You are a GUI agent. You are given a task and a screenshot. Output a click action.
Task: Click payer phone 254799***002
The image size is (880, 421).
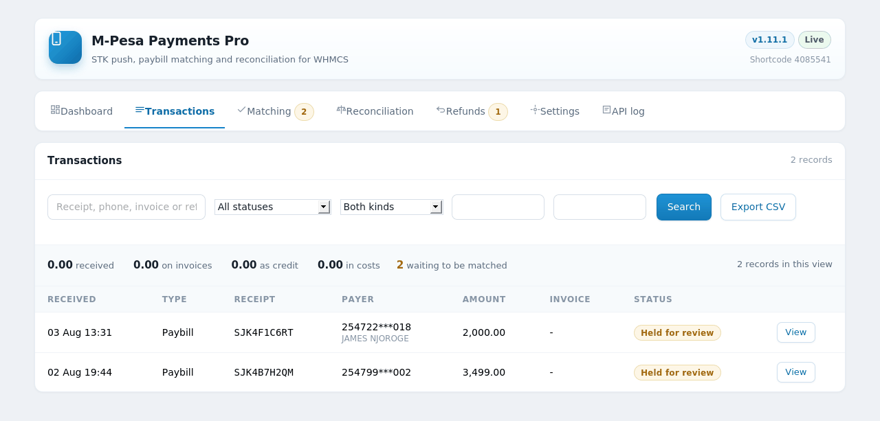(x=376, y=372)
